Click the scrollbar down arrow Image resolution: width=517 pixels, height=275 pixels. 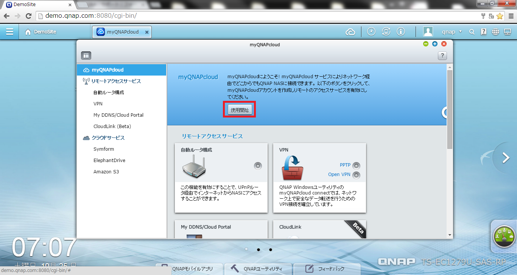pyautogui.click(x=450, y=235)
